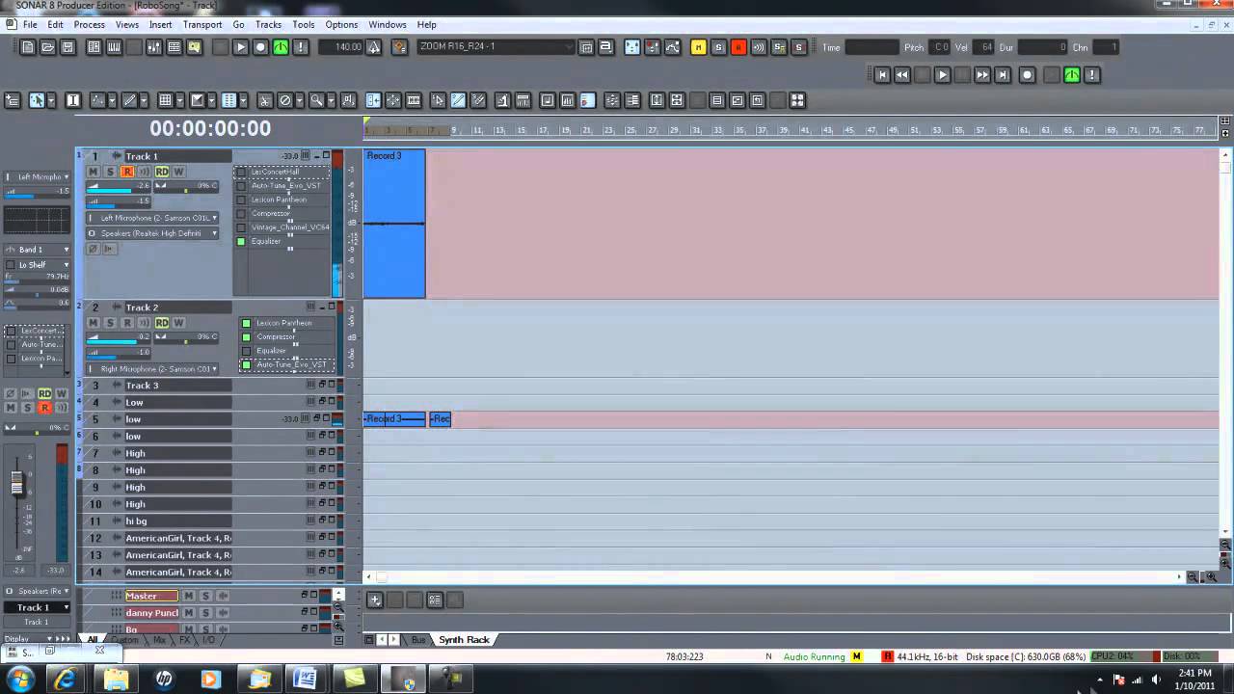Toggle Track 2 write automation W
This screenshot has width=1234, height=694.
pos(178,323)
